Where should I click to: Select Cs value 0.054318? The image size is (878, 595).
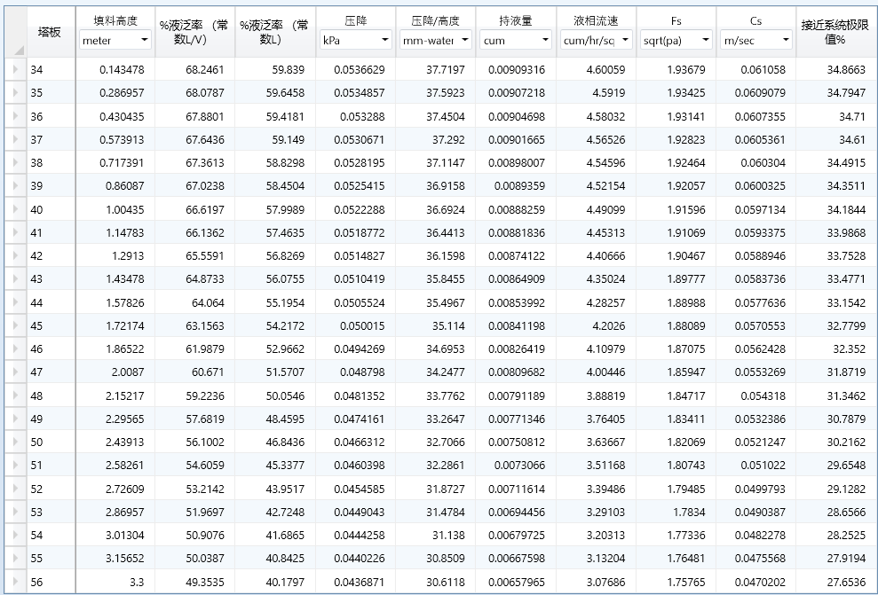pyautogui.click(x=763, y=395)
